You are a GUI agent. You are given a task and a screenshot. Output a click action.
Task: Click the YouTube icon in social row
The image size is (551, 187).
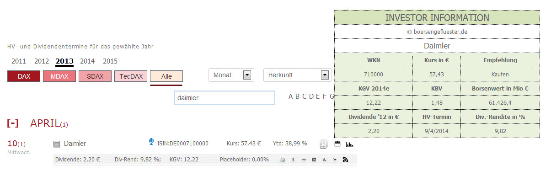(x=304, y=160)
